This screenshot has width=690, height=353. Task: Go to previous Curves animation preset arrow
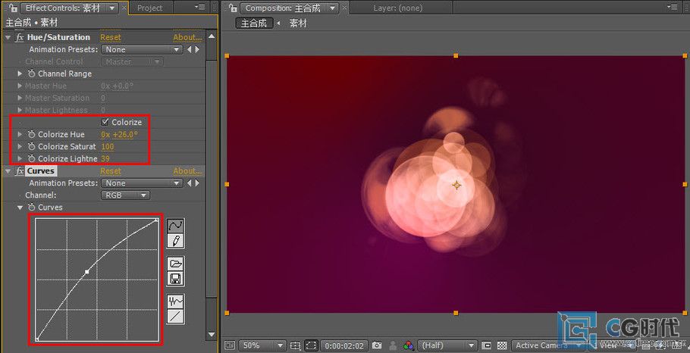[x=190, y=183]
